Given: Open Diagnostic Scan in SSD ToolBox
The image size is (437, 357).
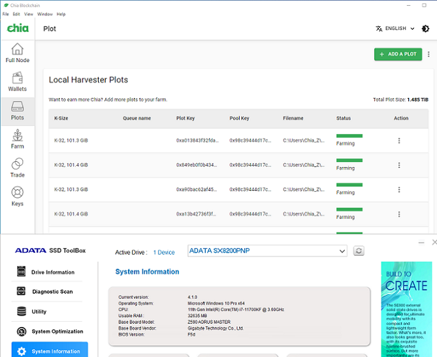Looking at the screenshot, I should (x=49, y=292).
